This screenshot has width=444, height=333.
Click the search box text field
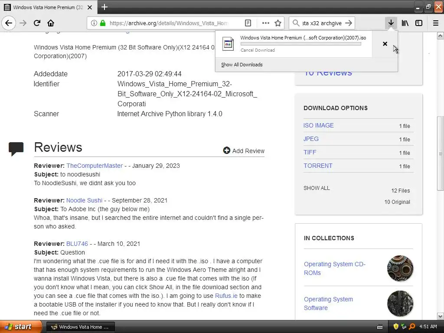[x=322, y=23]
